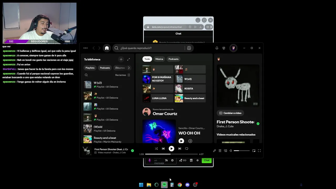The width and height of the screenshot is (336, 189).
Task: Go to the previous track
Action: click(163, 149)
